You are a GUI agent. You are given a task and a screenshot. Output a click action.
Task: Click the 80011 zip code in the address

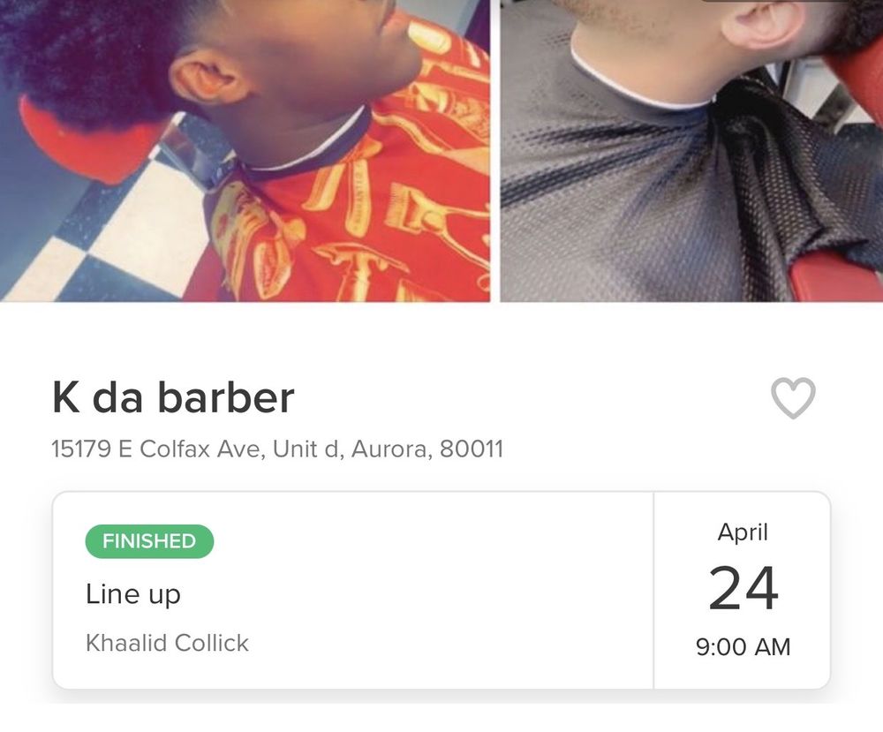(x=472, y=449)
